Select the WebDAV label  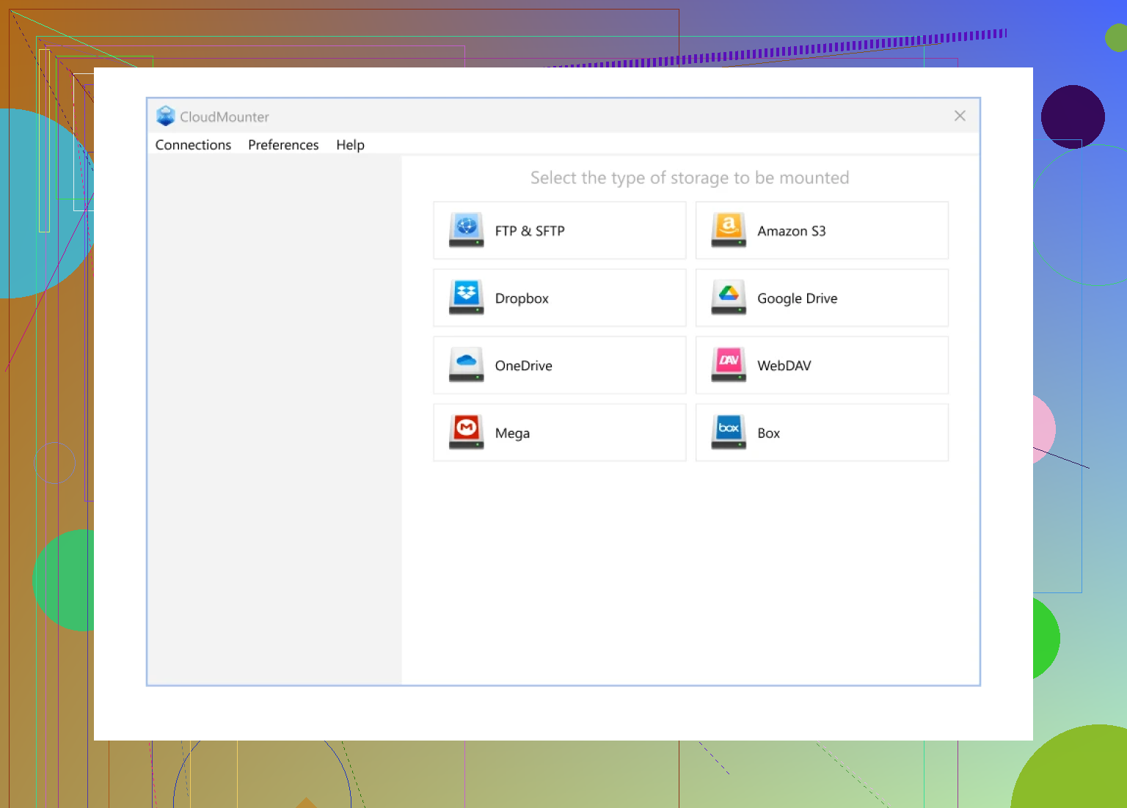784,366
